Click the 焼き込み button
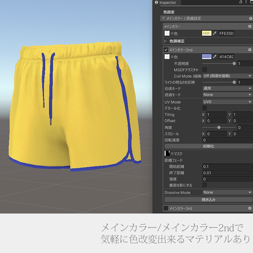 208,200
